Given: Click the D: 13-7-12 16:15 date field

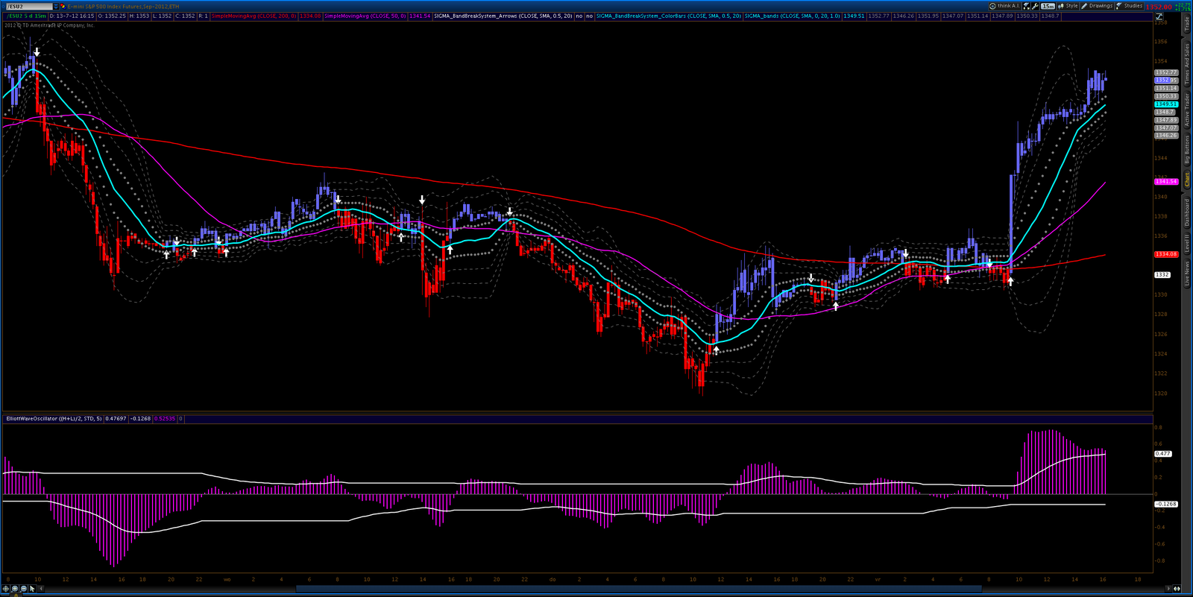Looking at the screenshot, I should coord(72,16).
